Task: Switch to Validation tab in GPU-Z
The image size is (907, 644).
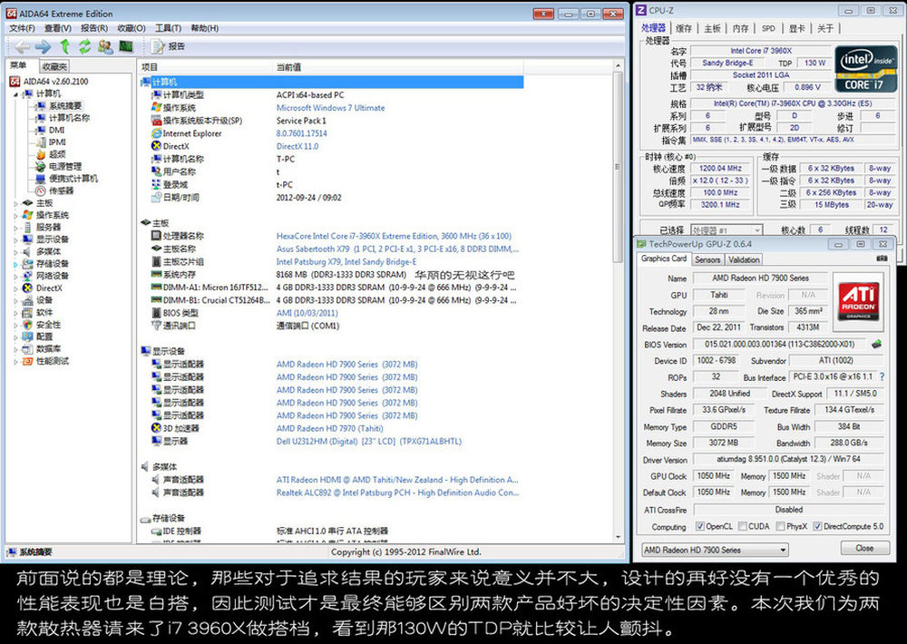Action: click(744, 259)
